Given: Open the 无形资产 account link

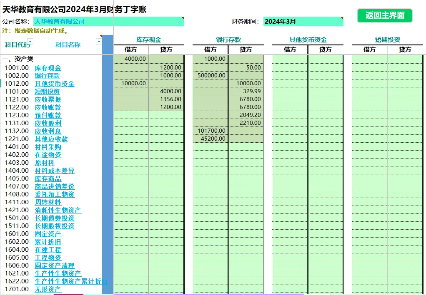Looking at the screenshot, I should tap(48, 289).
